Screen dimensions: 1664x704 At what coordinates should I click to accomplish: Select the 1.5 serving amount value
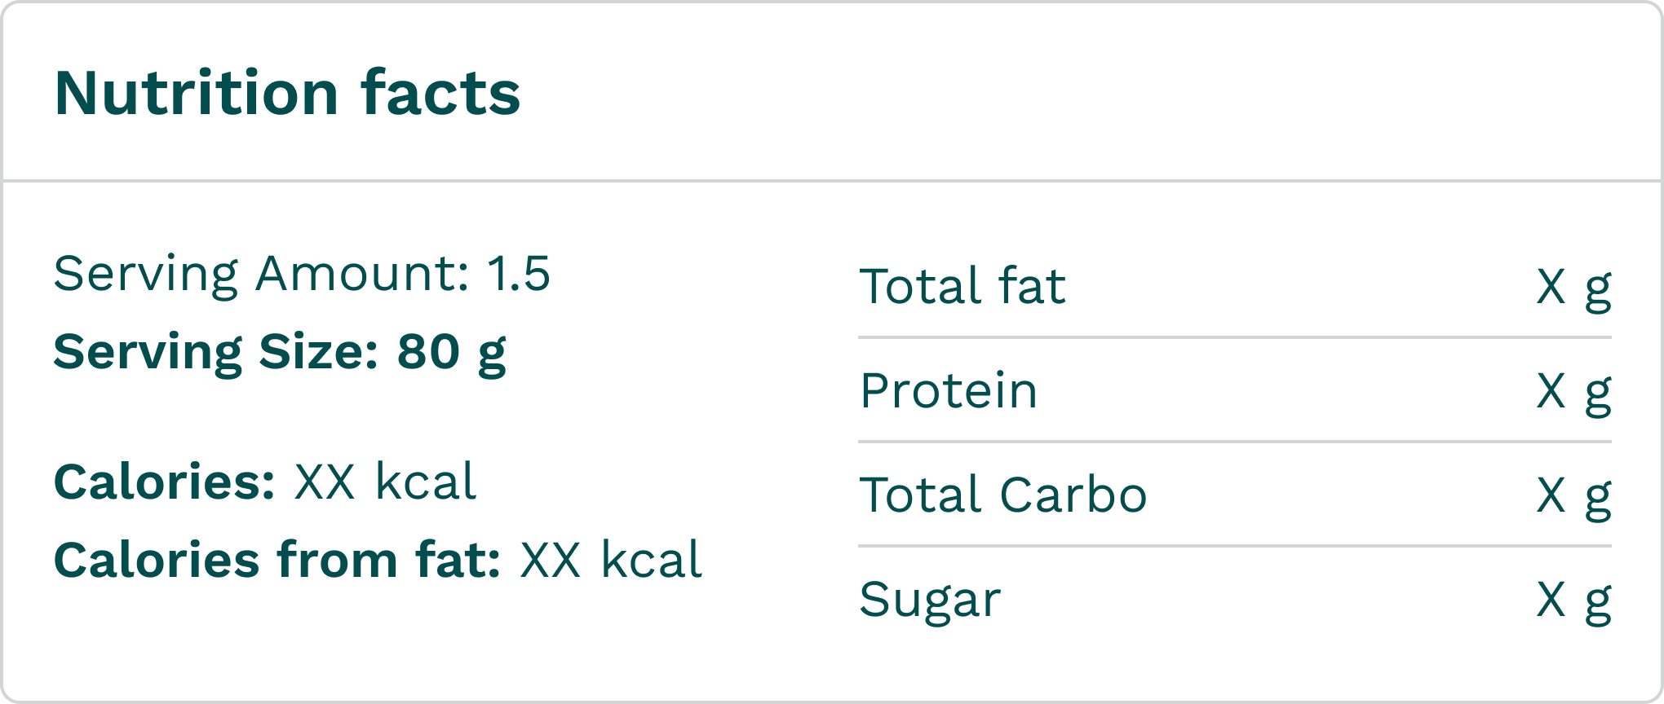click(519, 273)
